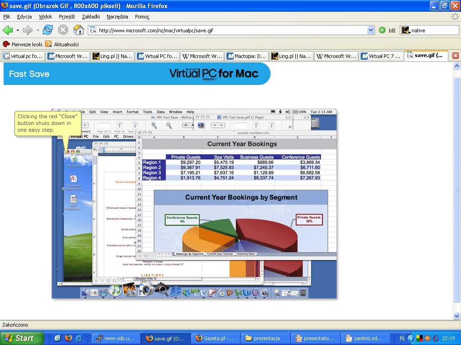The height and width of the screenshot is (345, 461).
Task: Click the first Wikipedia Microsoft Vir... tab
Action: pos(202,56)
